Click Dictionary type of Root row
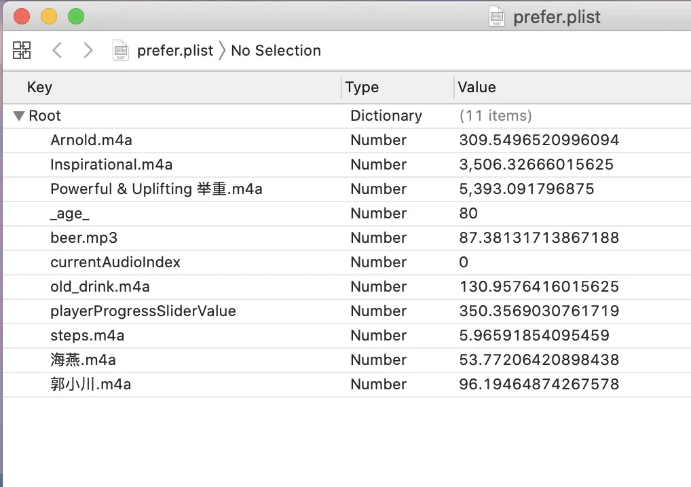 [x=386, y=116]
